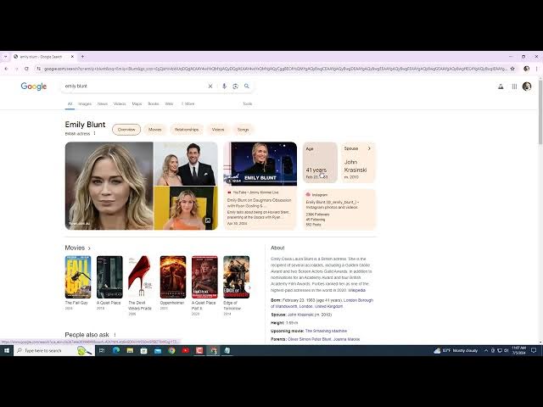Open the Wikipedia link in About

(x=356, y=290)
